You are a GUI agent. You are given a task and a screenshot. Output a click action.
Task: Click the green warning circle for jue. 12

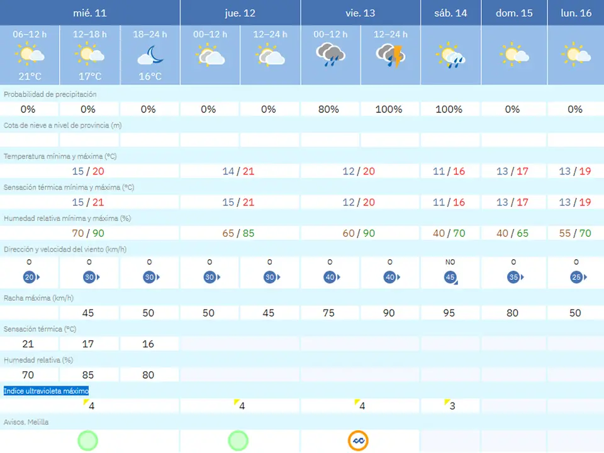[238, 440]
